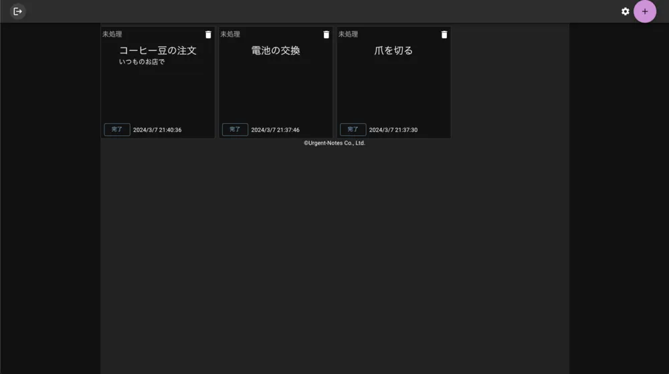Viewport: 669px width, 374px height.
Task: Click the いつものお店で note description
Action: [x=142, y=62]
